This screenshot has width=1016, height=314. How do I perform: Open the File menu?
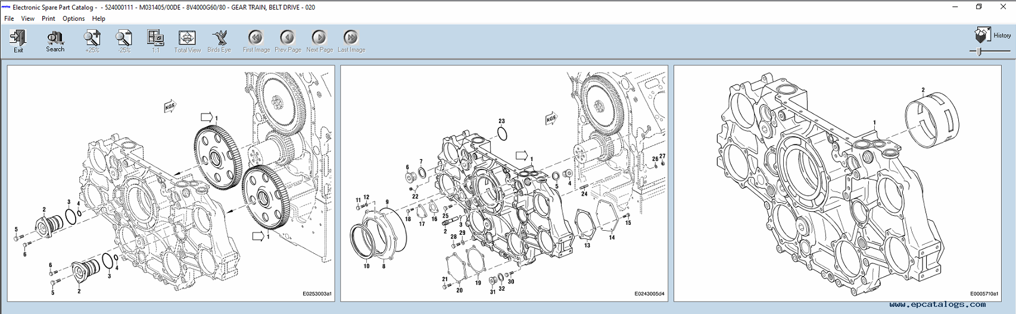pos(9,18)
